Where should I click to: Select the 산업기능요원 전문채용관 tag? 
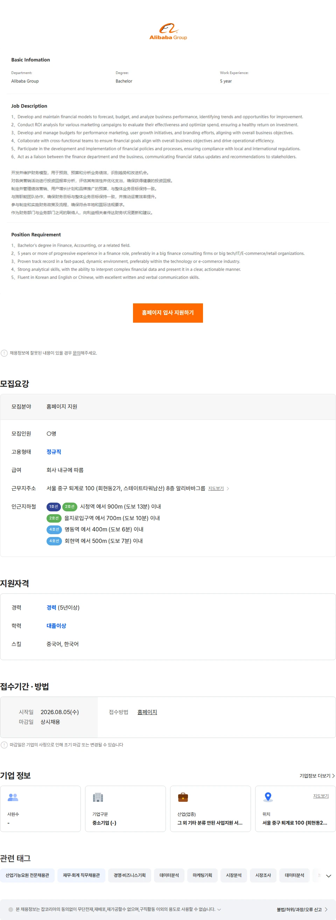pos(27,875)
